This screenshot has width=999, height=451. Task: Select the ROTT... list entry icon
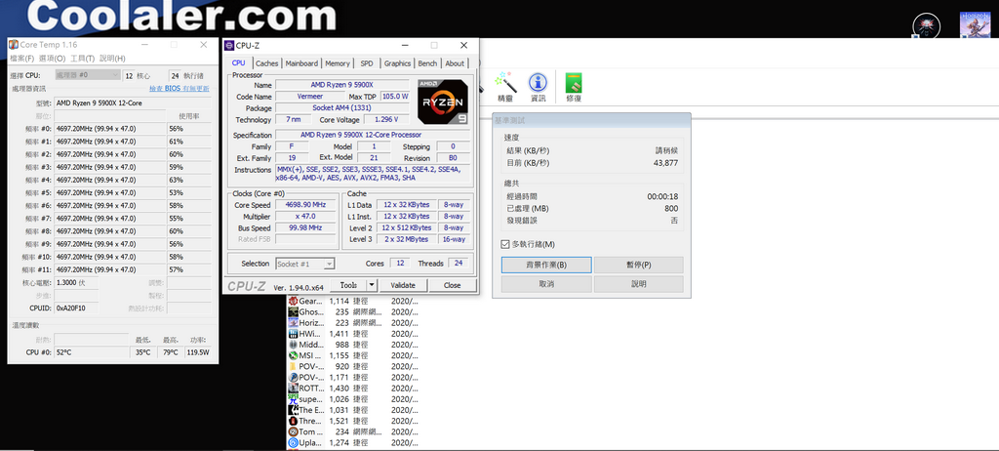point(293,388)
